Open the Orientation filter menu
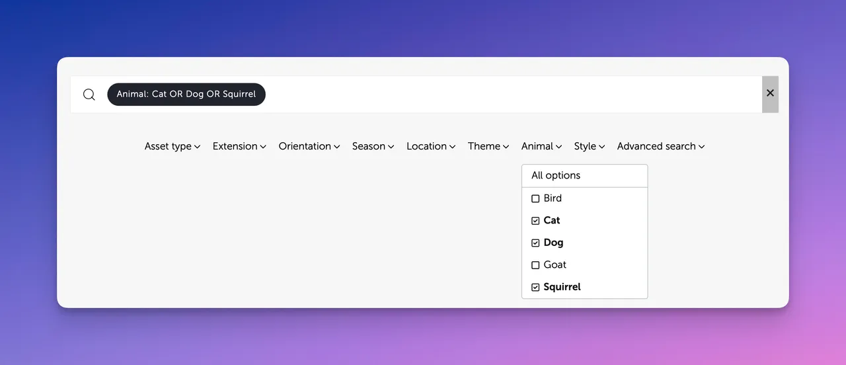The height and width of the screenshot is (365, 846). pyautogui.click(x=309, y=146)
